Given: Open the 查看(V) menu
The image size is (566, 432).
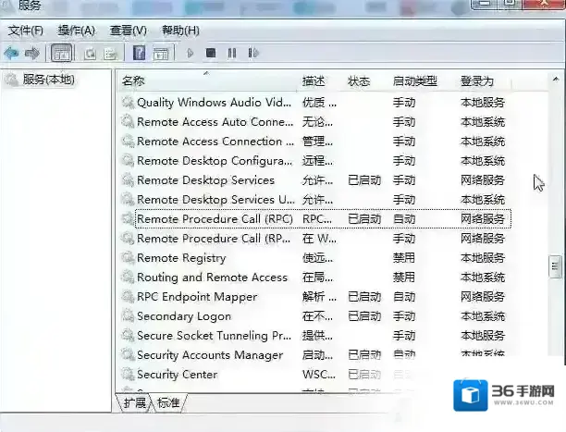Looking at the screenshot, I should pyautogui.click(x=129, y=31).
